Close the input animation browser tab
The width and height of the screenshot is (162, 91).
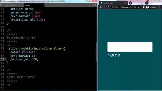coord(126,3)
